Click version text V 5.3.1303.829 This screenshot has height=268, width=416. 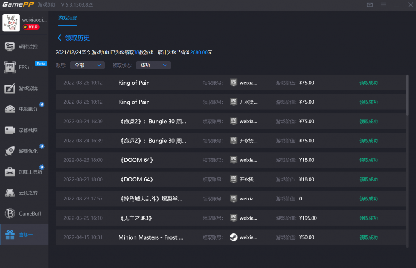point(77,5)
